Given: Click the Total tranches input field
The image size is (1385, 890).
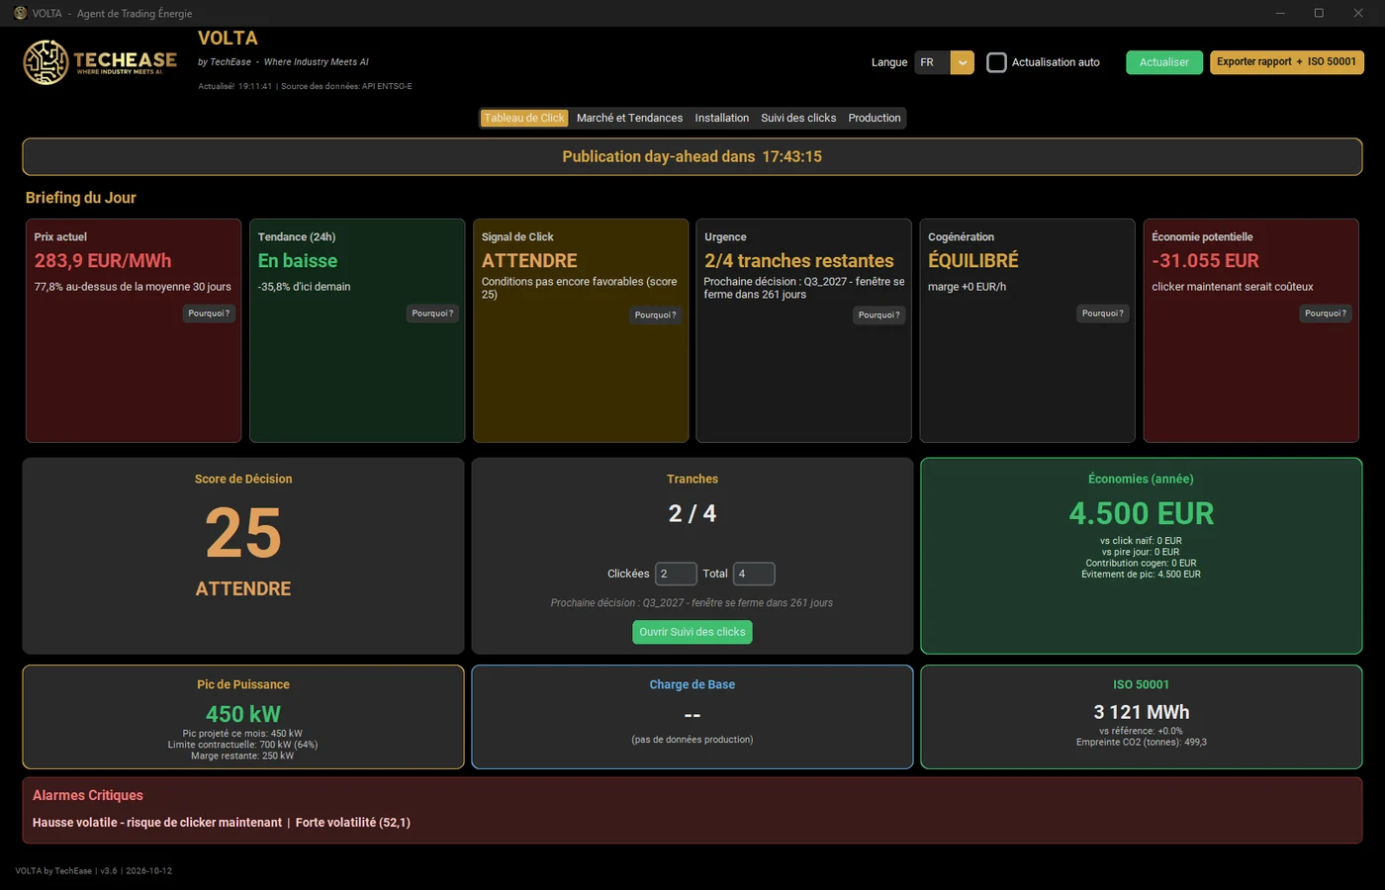Looking at the screenshot, I should click(754, 574).
